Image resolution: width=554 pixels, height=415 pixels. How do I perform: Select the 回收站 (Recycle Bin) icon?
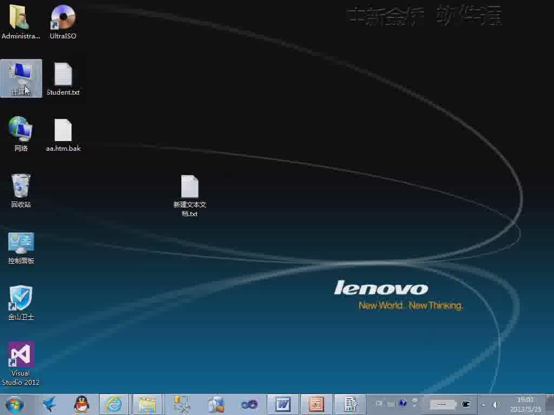(21, 191)
